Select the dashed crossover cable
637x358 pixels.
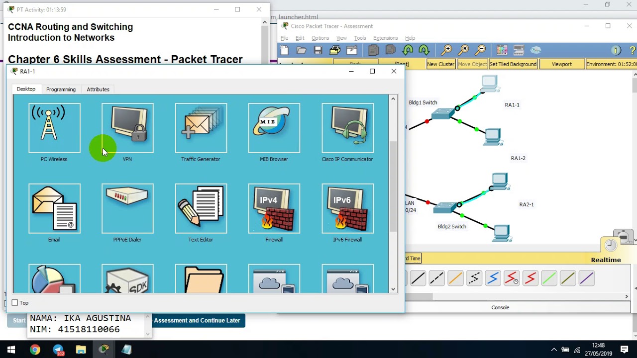point(436,278)
